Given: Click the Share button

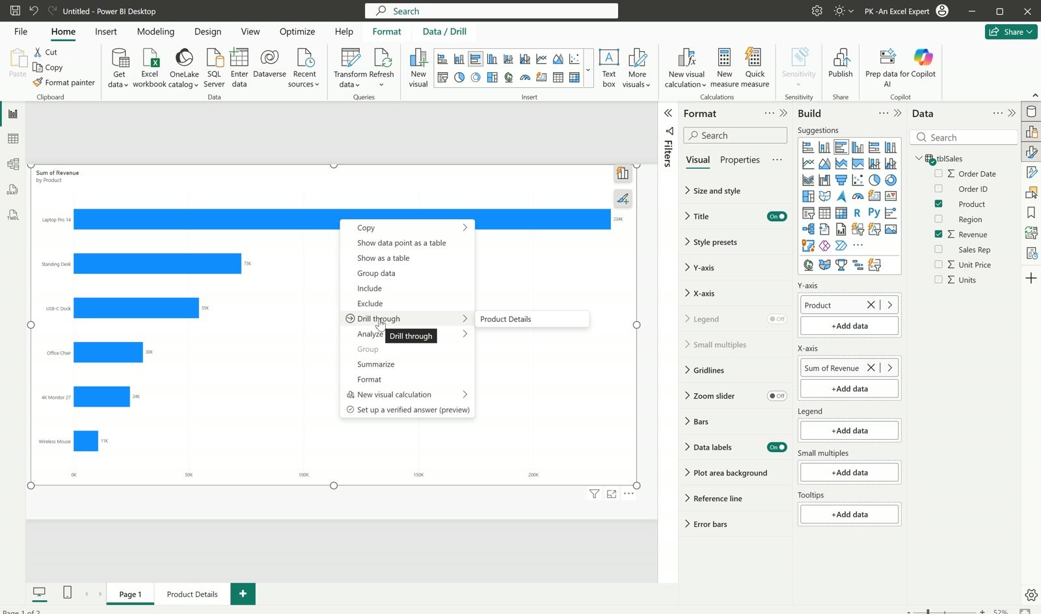Looking at the screenshot, I should click(x=1010, y=32).
